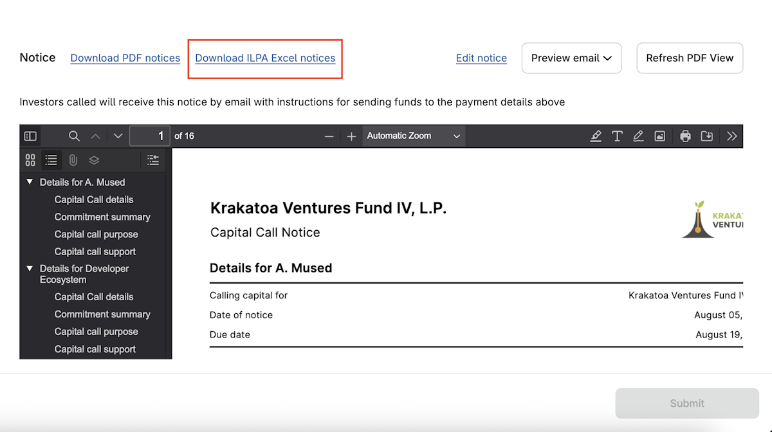This screenshot has width=772, height=432.
Task: Zoom out the PDF view
Action: pyautogui.click(x=329, y=136)
